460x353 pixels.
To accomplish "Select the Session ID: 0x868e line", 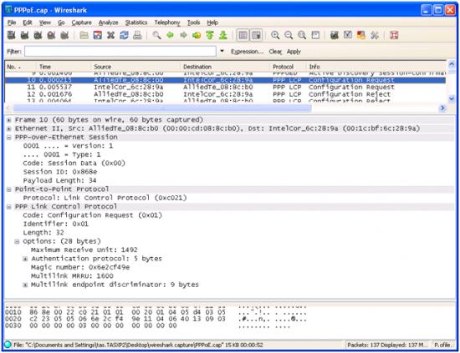I will pos(60,172).
